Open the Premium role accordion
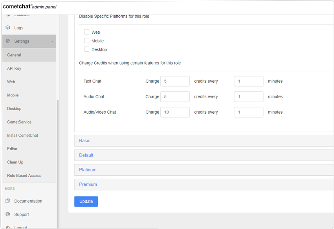334x229 pixels. coord(88,184)
